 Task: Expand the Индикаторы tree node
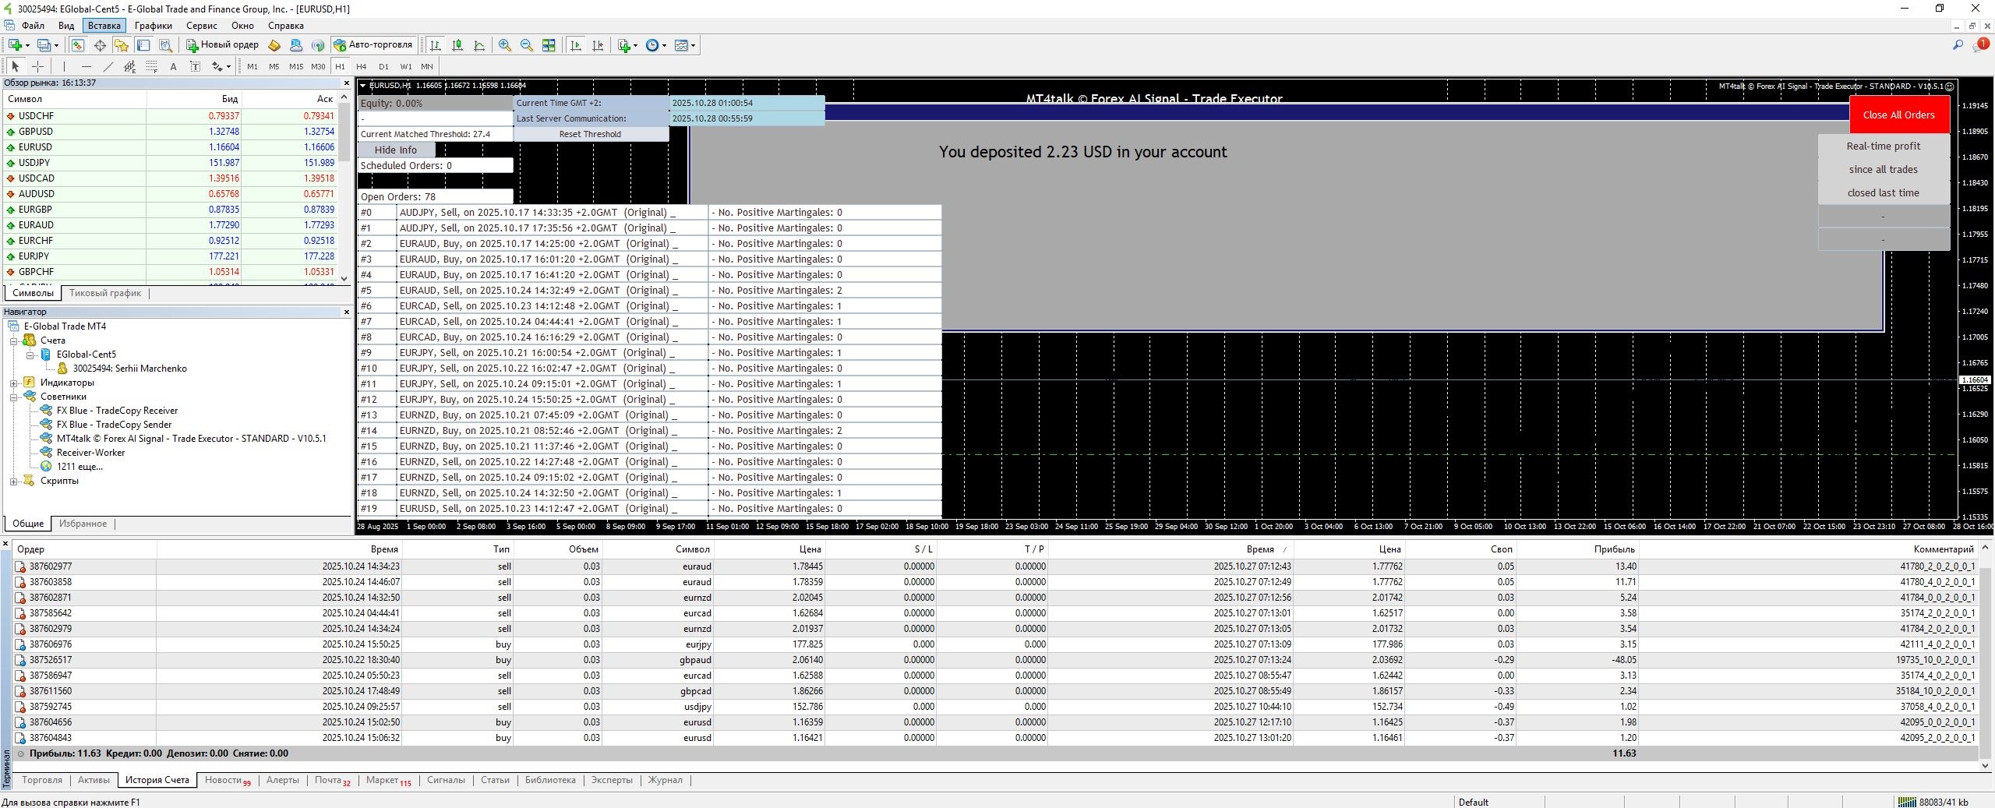pyautogui.click(x=14, y=383)
